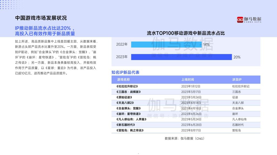Click the paragraph line starting 已超10亿元
Viewport: 277px width, 155px height.
coord(41,73)
